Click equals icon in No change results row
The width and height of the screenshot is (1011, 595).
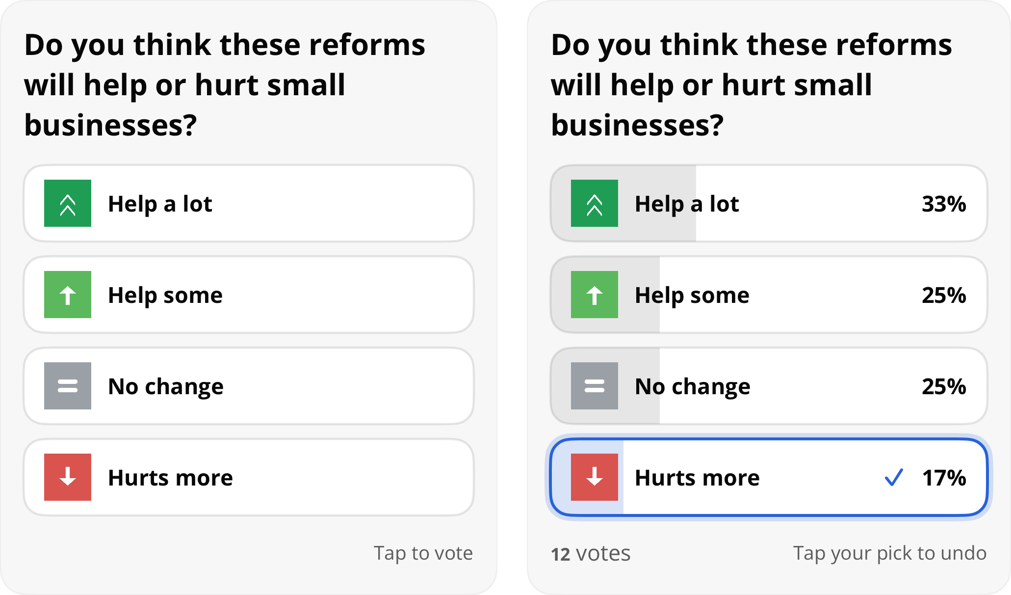(595, 386)
